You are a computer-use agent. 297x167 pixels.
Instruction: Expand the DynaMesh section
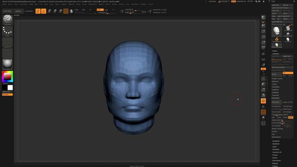275,93
